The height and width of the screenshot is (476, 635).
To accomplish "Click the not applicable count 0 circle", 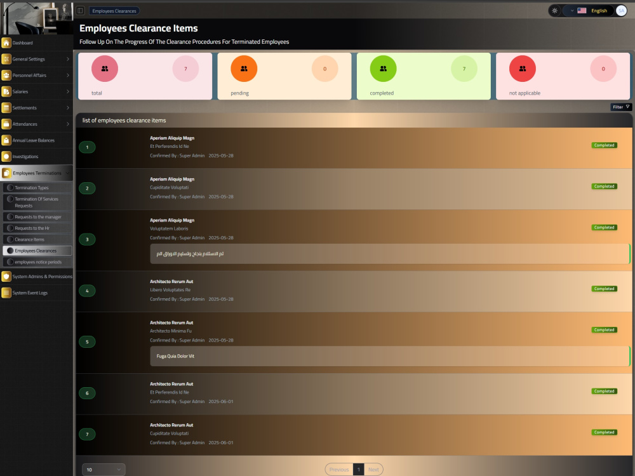I will (x=603, y=69).
